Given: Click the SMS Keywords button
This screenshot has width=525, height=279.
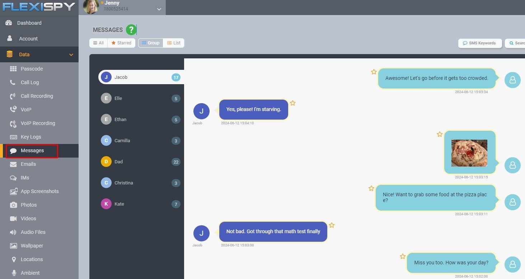Looking at the screenshot, I should 479,43.
